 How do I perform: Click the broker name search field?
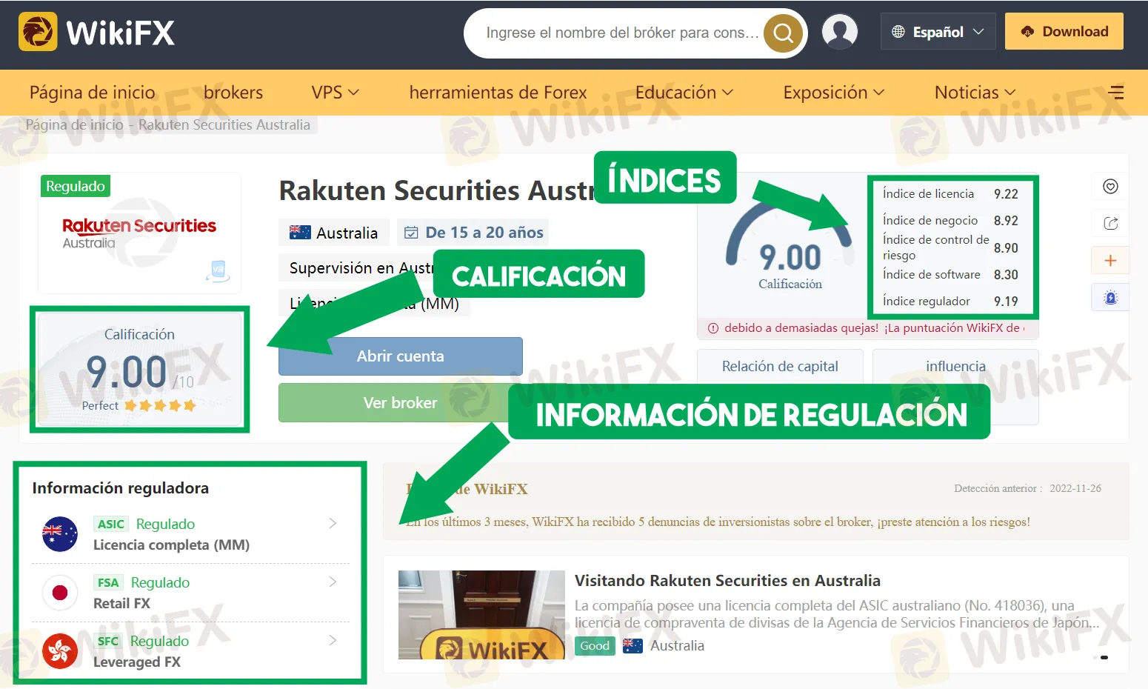pos(622,33)
